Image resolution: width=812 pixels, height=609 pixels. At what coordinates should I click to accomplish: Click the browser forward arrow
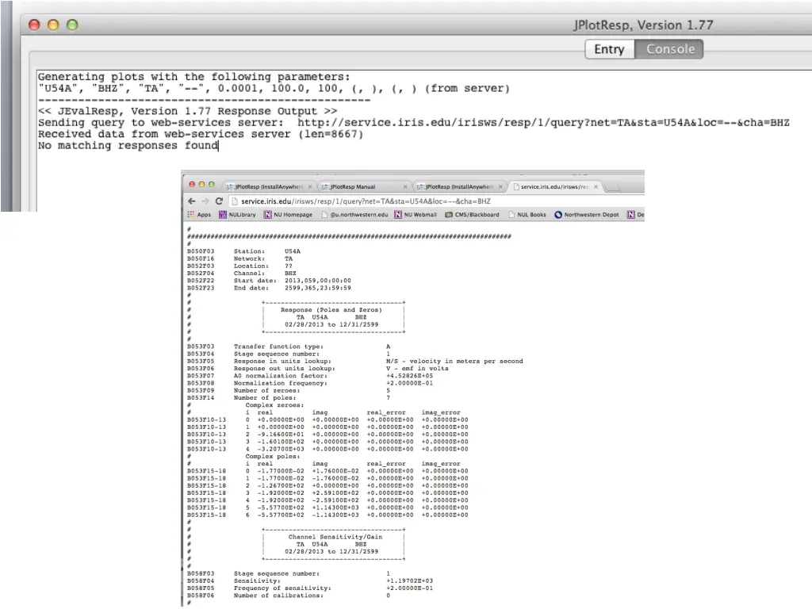(x=205, y=201)
